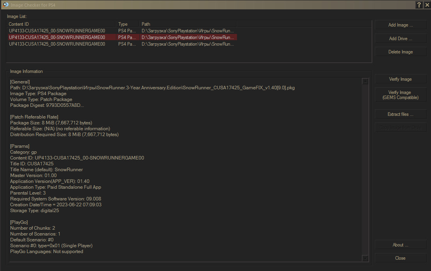Click 'Scenario #0: type=0x01 (Single Player)'
Screen dimensions: 431x271
point(51,246)
